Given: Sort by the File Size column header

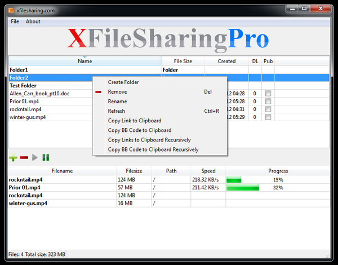Looking at the screenshot, I should point(183,61).
